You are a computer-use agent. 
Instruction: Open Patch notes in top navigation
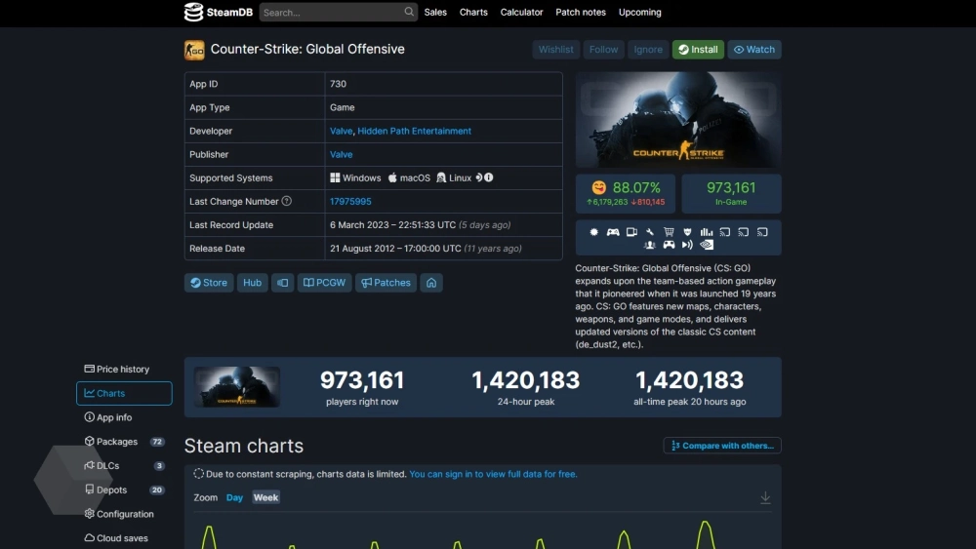[x=580, y=13]
